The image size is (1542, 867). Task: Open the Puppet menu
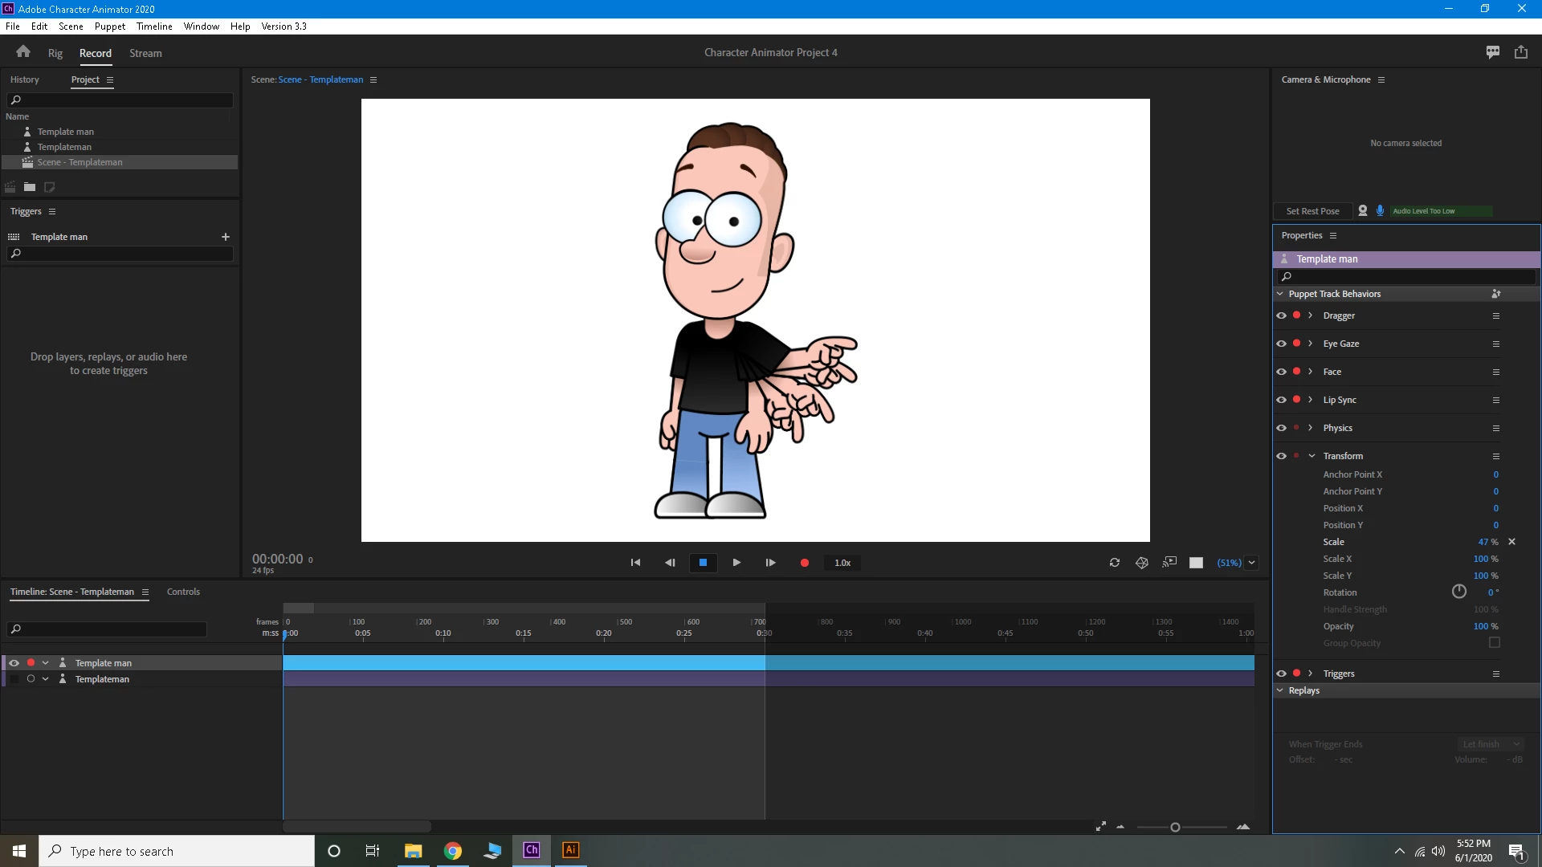(x=109, y=26)
